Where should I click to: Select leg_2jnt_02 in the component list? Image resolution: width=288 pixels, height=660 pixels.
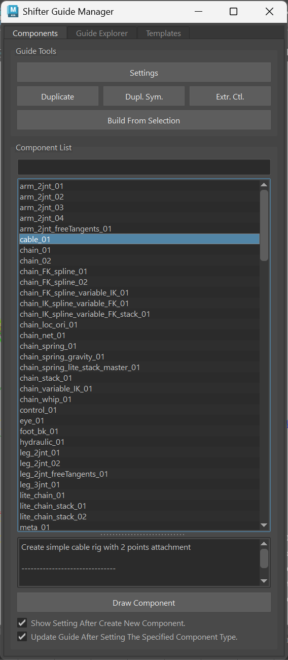click(x=139, y=464)
